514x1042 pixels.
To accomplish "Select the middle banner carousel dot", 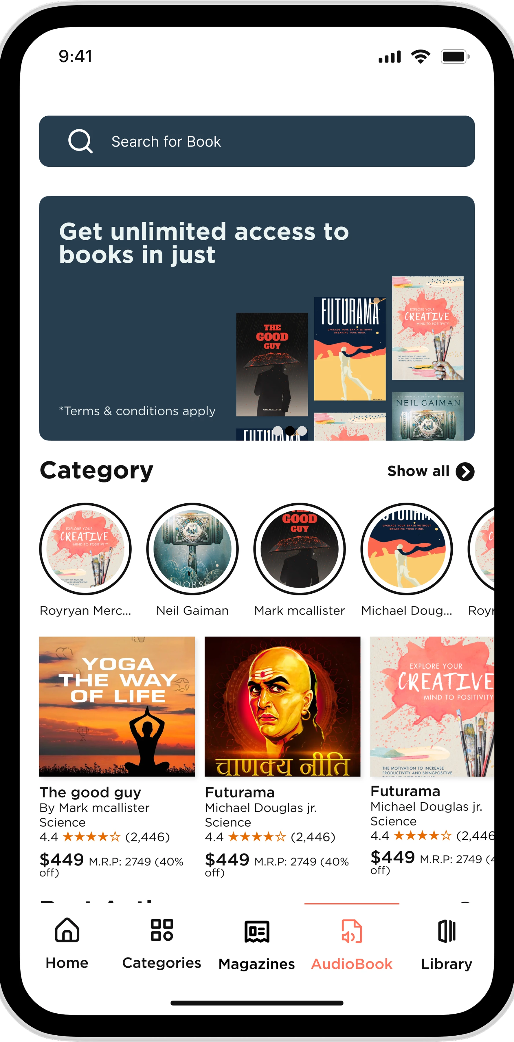I will (290, 431).
